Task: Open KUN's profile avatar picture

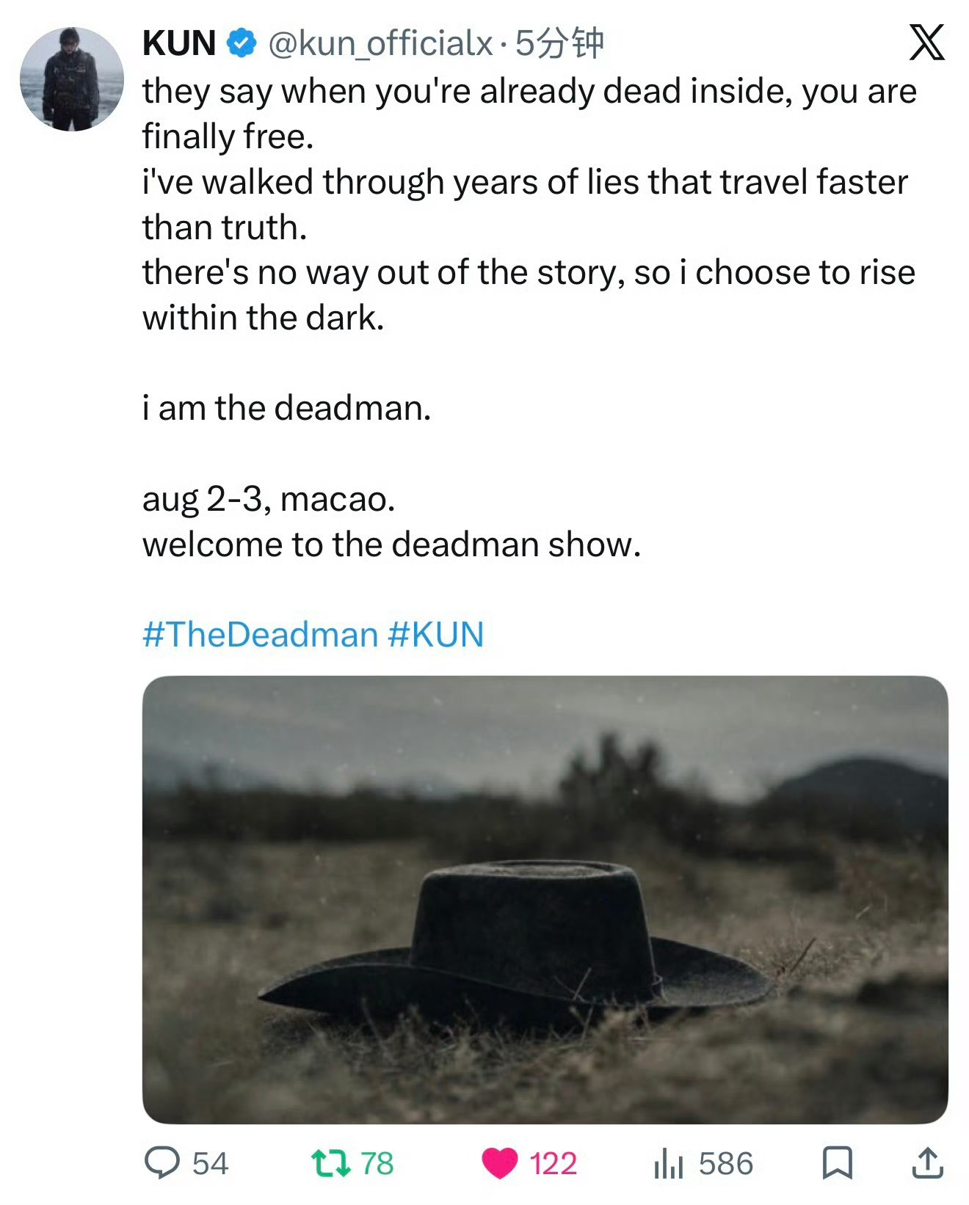Action: tap(72, 79)
